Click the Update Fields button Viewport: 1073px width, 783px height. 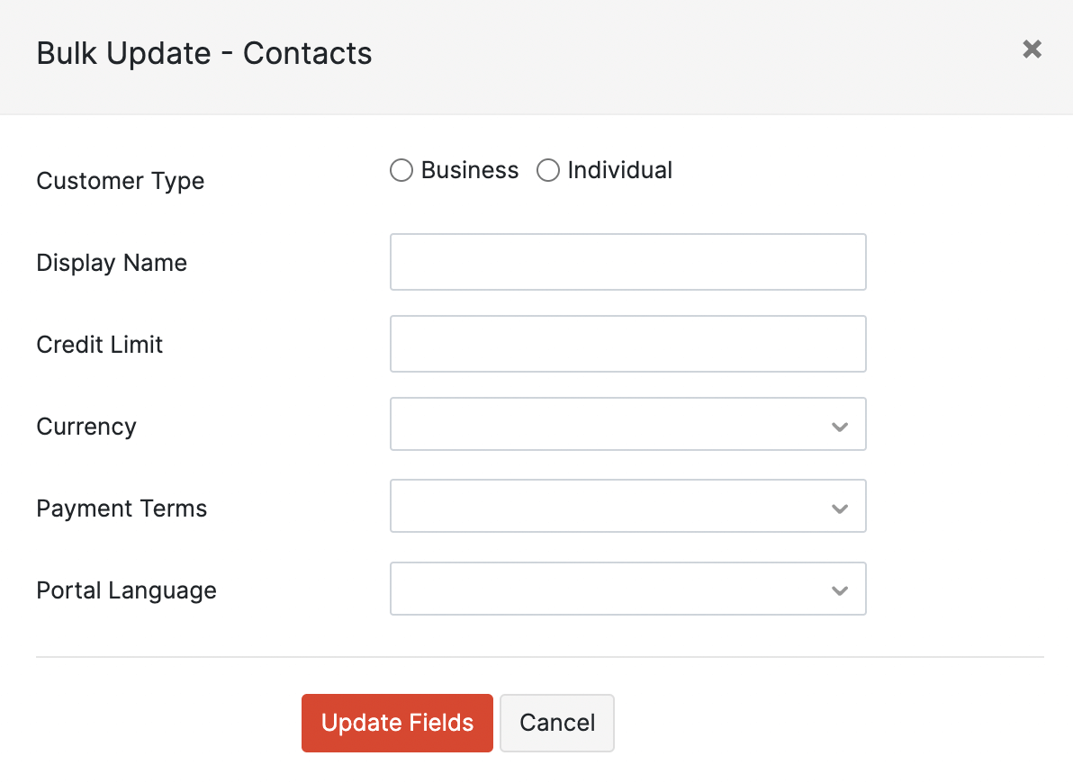[x=396, y=723]
